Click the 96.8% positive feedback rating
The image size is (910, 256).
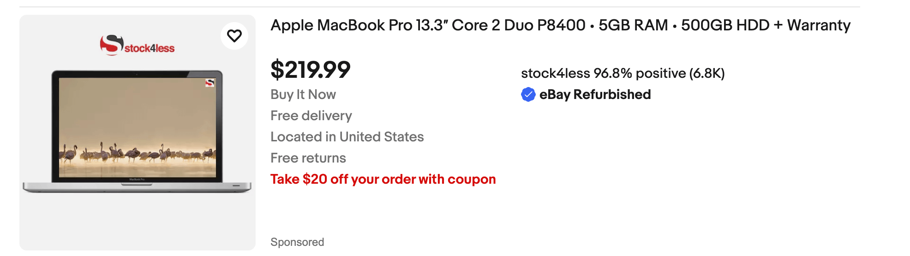pos(640,73)
